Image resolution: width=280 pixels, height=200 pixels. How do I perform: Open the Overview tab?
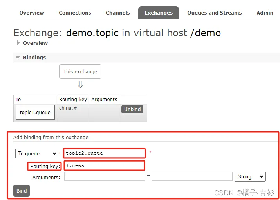(x=32, y=13)
